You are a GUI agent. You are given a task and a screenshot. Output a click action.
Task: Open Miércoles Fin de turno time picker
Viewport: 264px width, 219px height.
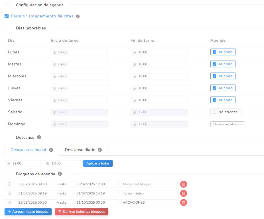point(159,76)
